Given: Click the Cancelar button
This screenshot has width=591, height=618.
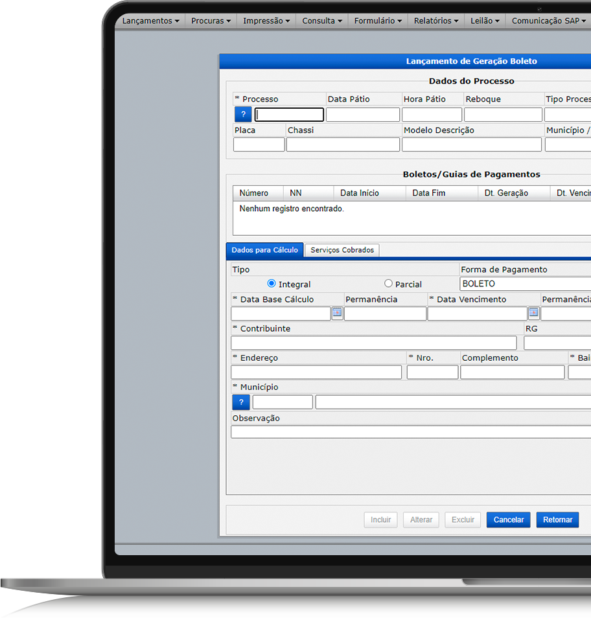Looking at the screenshot, I should [x=508, y=520].
